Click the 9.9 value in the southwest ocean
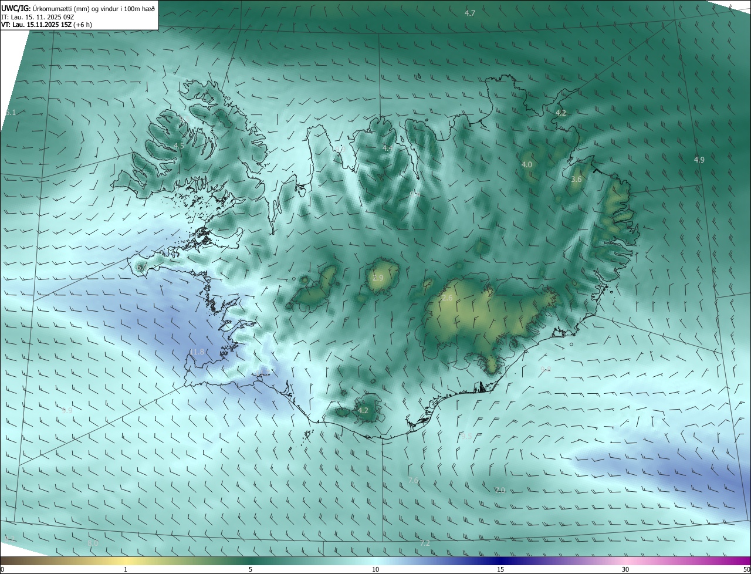 (x=67, y=410)
